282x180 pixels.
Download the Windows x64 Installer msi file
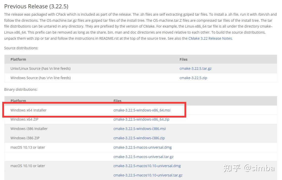pos(142,110)
